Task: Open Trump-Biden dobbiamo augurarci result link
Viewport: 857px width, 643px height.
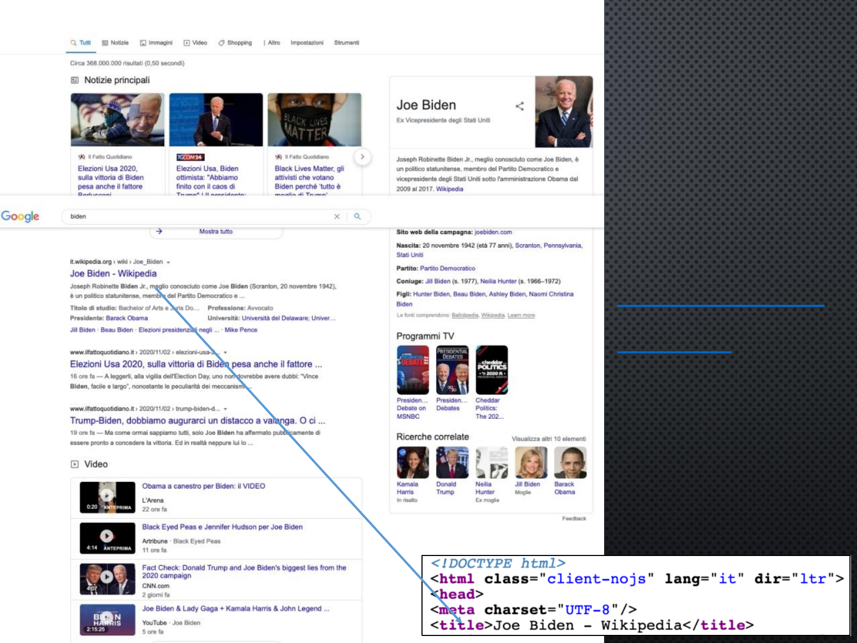Action: [x=198, y=420]
